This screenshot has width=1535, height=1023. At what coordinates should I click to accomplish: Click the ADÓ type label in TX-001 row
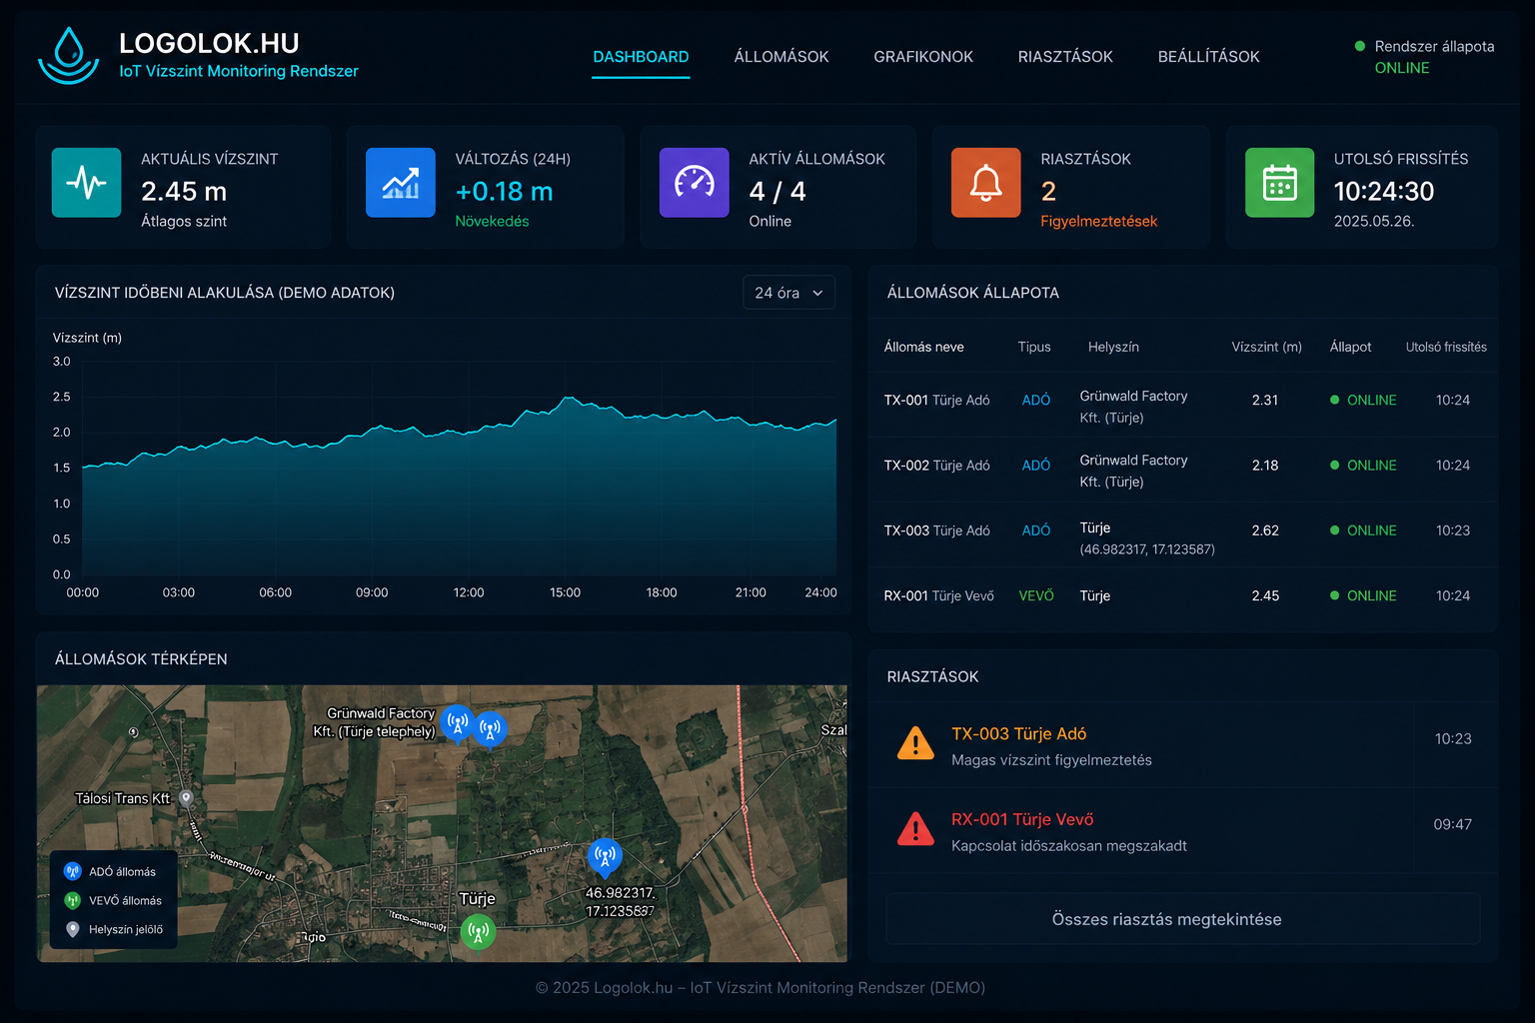[x=1036, y=400]
